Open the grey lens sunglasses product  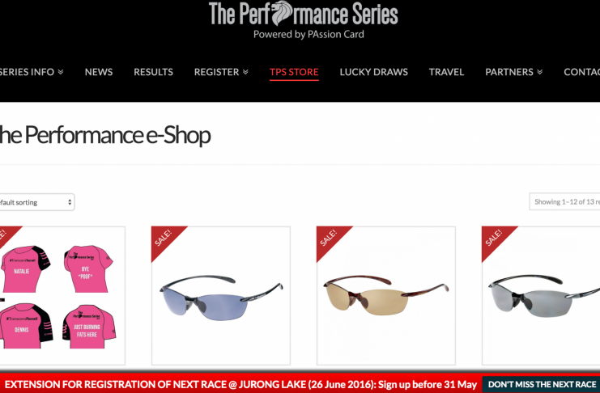coord(541,295)
